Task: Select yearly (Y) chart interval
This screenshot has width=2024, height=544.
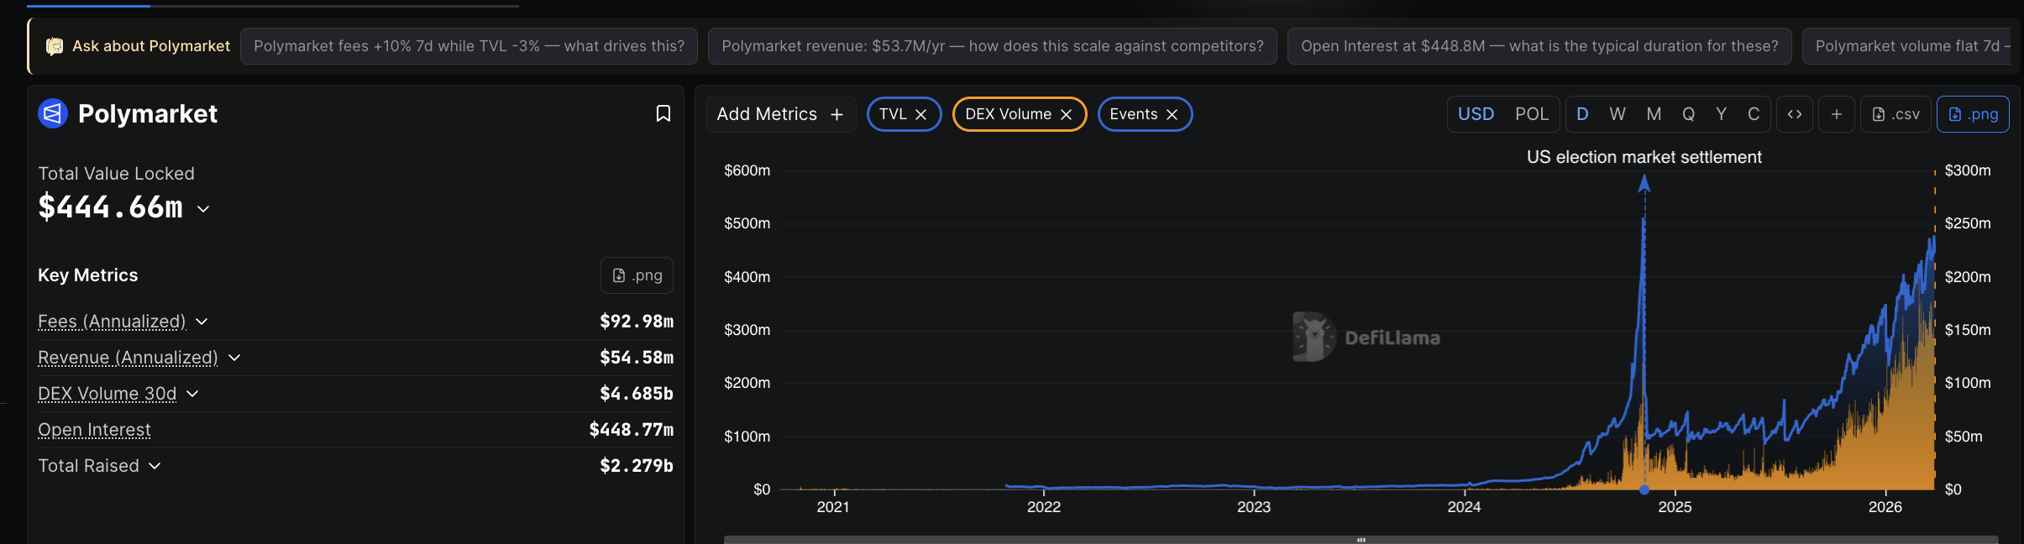Action: pos(1722,114)
